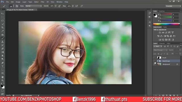Open the Flow slider arrow in options bar
Screen dimensions: 182x102
[73, 6]
